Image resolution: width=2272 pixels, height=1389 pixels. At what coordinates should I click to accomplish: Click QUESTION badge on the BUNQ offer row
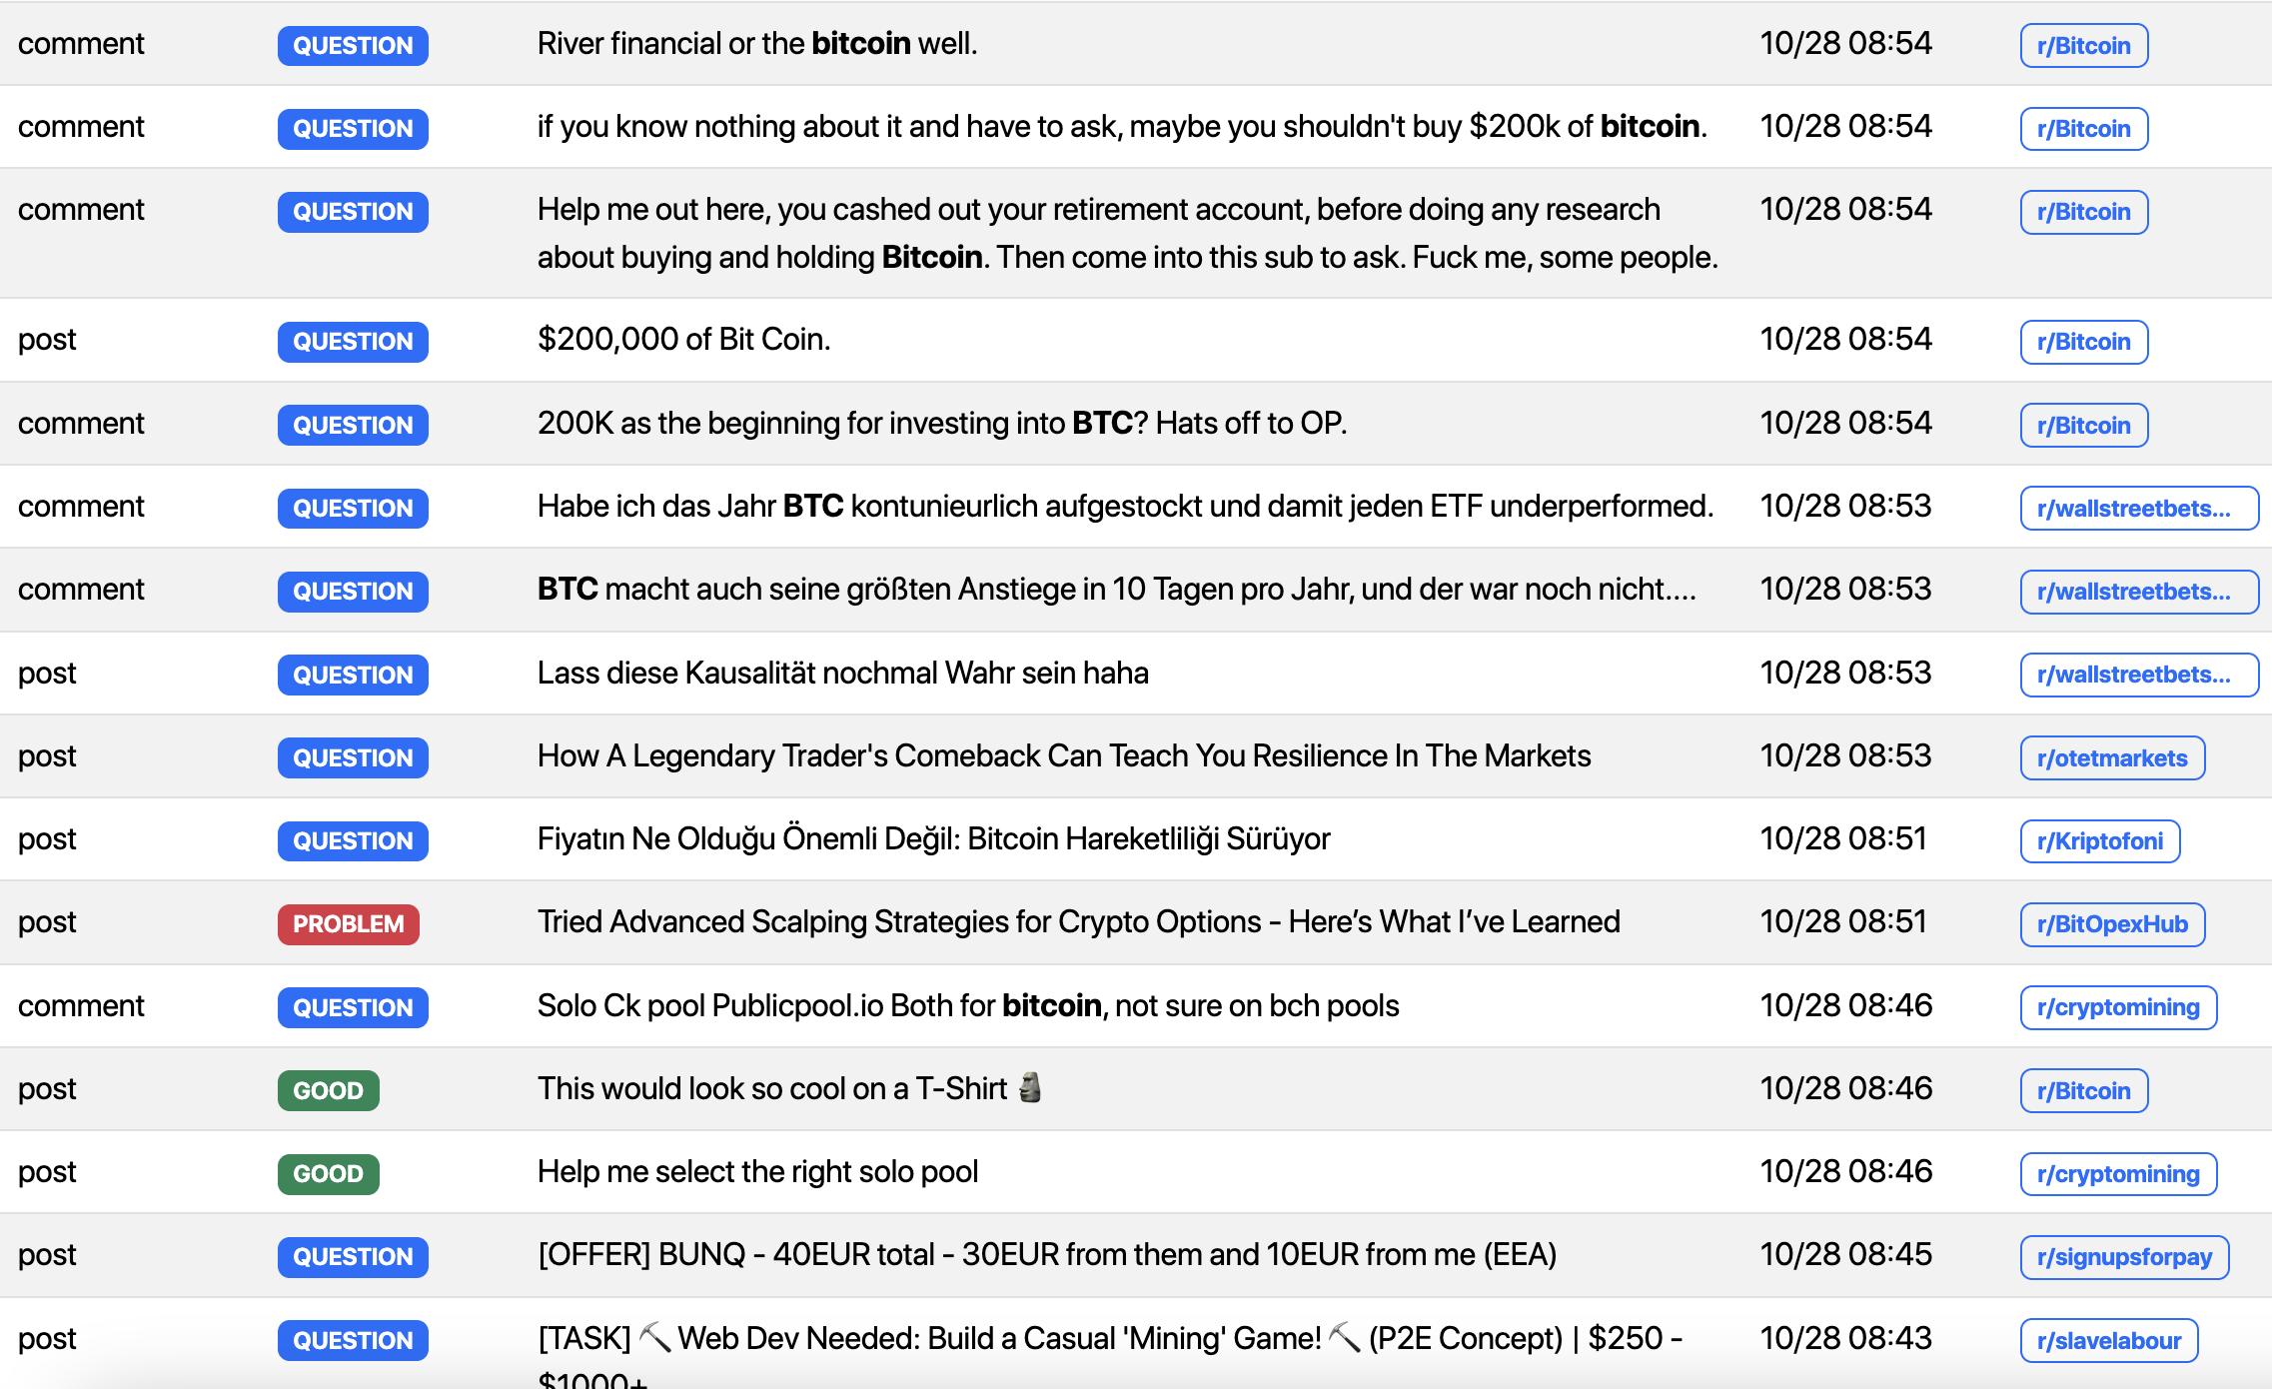(x=353, y=1257)
